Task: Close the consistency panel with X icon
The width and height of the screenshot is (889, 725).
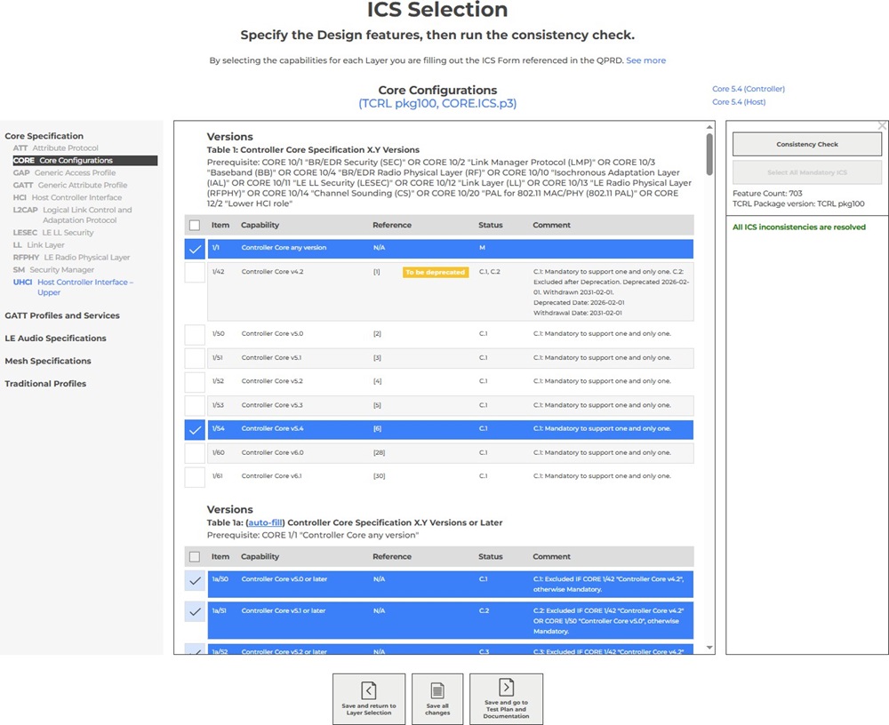Action: (x=882, y=126)
